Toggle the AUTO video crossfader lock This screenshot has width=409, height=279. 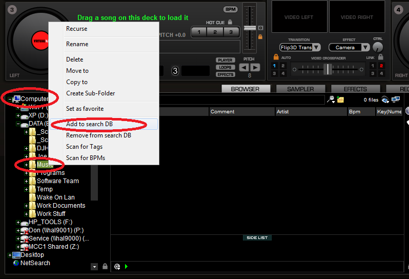[276, 57]
